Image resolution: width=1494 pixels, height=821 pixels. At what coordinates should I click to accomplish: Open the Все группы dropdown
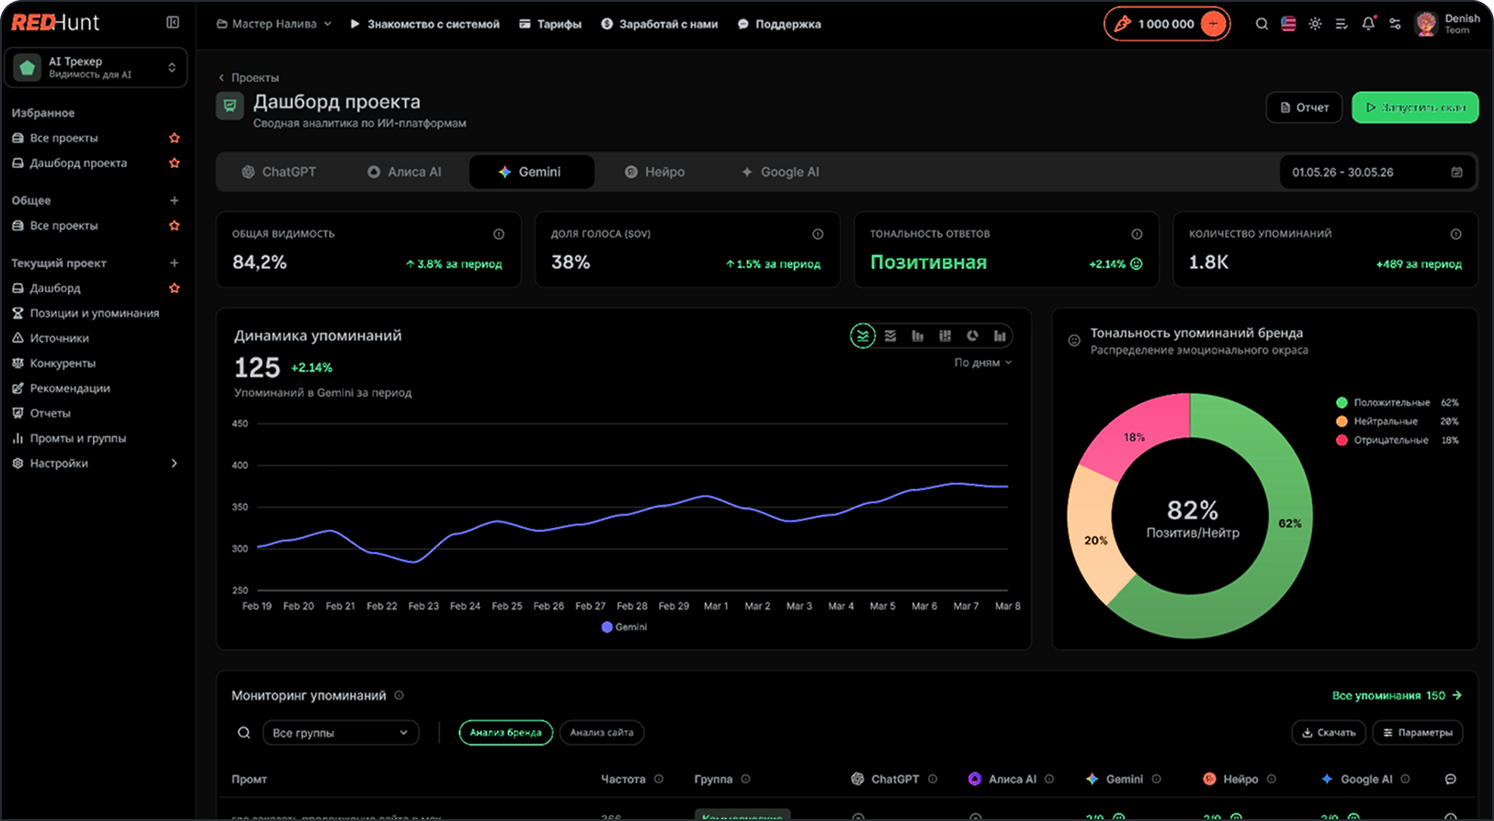point(340,733)
